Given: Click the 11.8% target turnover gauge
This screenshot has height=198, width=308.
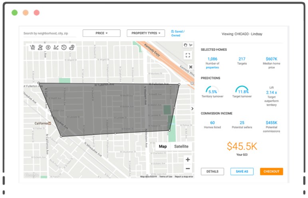Looking at the screenshot, I should tap(242, 90).
